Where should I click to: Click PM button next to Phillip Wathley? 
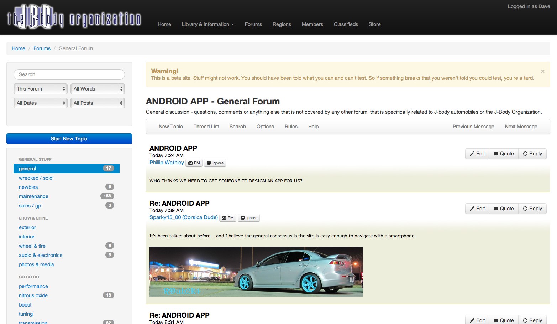194,163
